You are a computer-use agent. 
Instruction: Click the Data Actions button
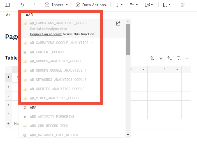tap(91, 5)
